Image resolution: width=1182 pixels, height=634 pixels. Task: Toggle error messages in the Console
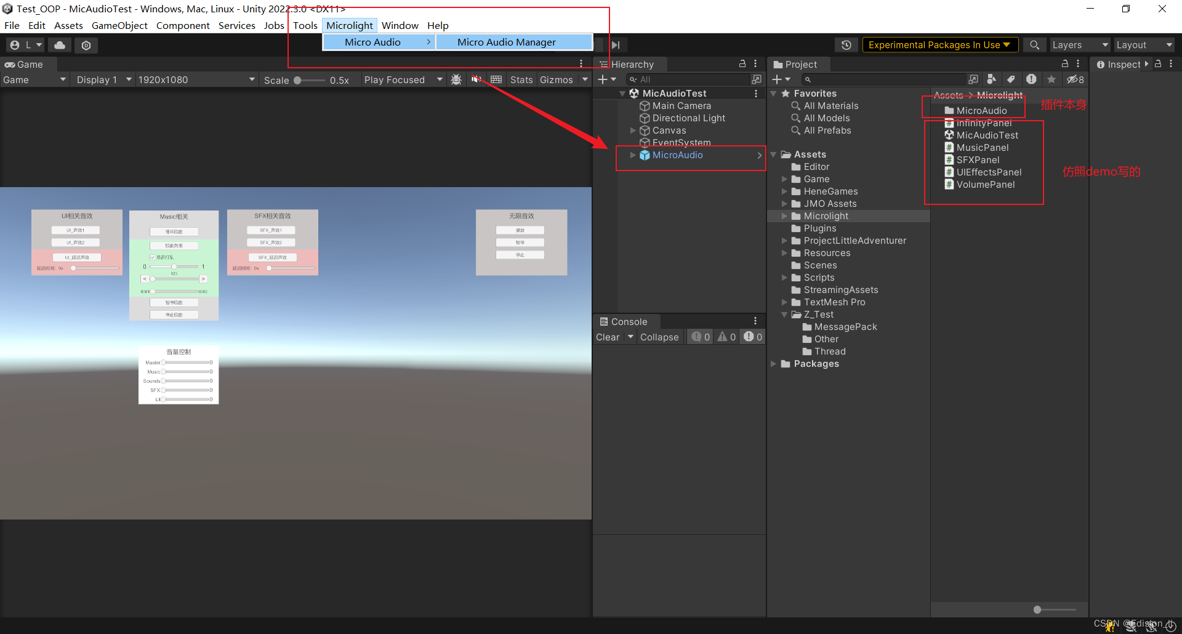click(752, 337)
